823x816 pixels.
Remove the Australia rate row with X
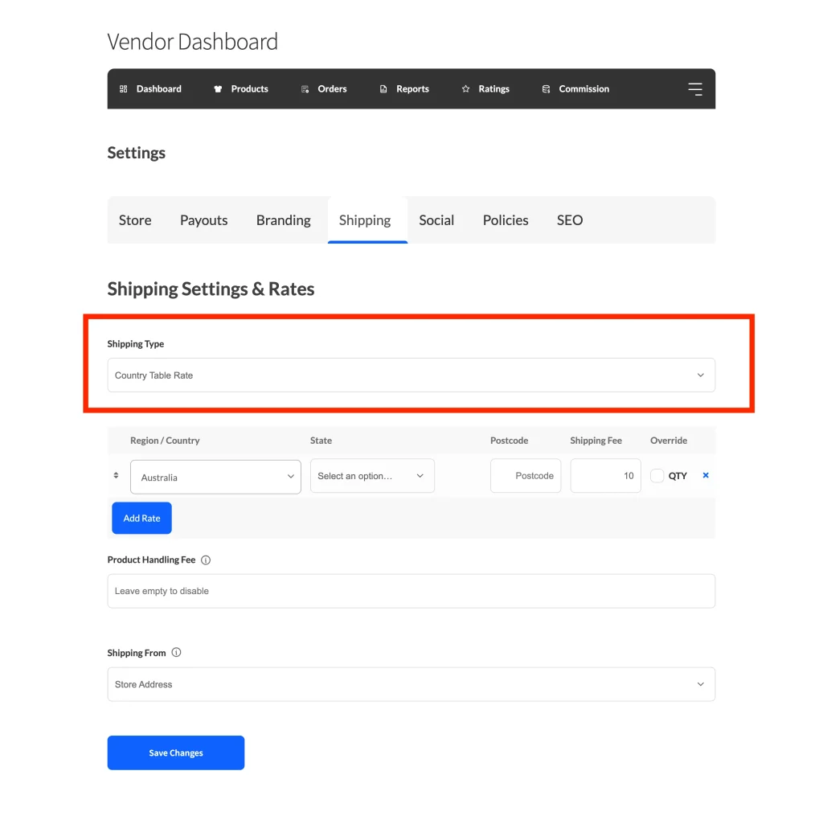point(706,475)
